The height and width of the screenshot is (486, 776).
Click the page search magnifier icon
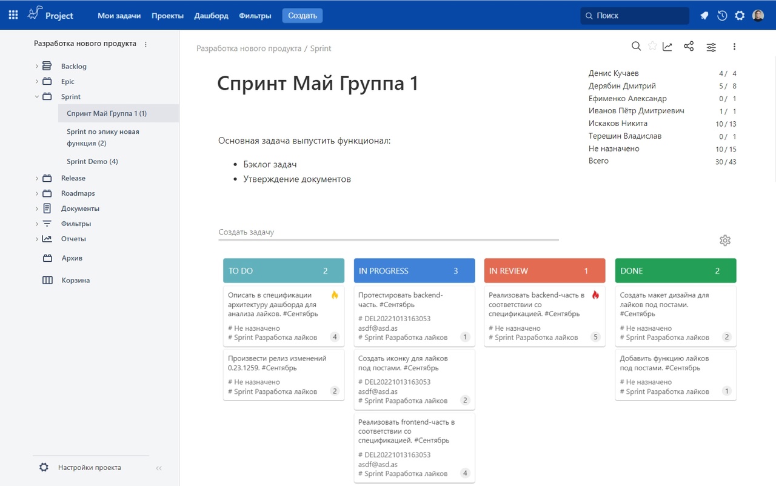tap(636, 47)
